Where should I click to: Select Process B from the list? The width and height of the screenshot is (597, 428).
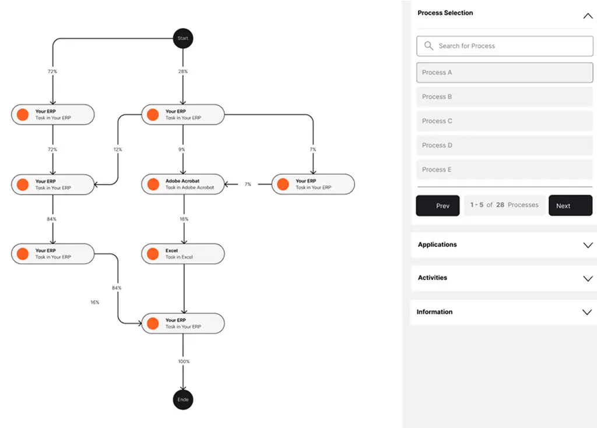[504, 97]
